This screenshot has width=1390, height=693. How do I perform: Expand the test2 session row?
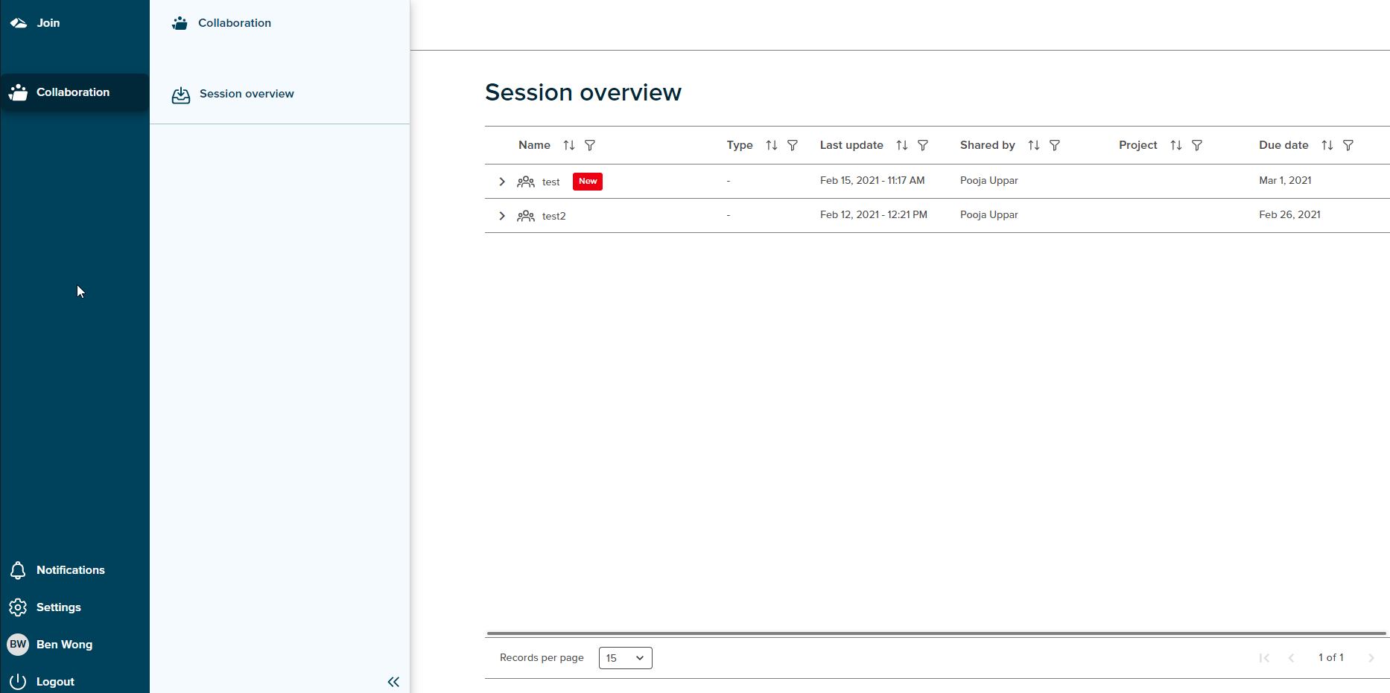tap(502, 216)
